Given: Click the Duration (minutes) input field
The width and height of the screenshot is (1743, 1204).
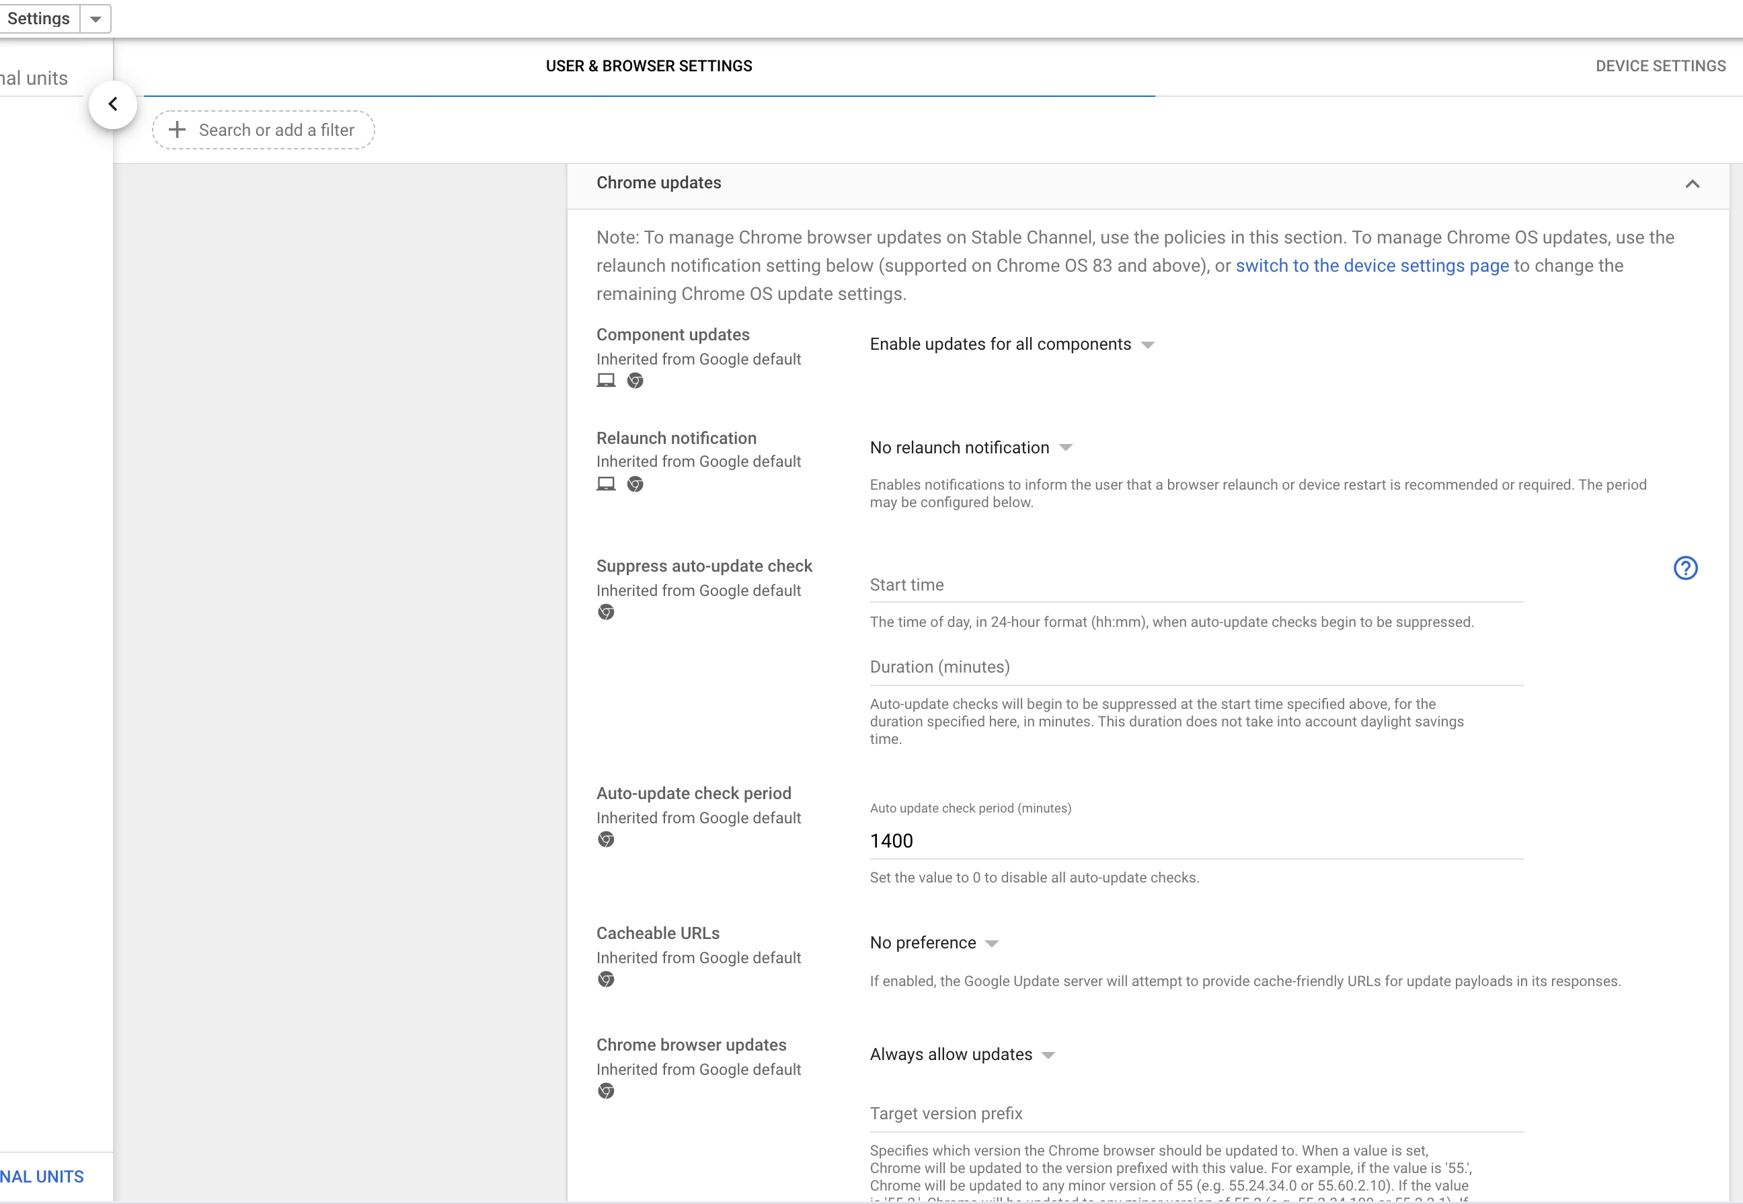Looking at the screenshot, I should pyautogui.click(x=1196, y=668).
